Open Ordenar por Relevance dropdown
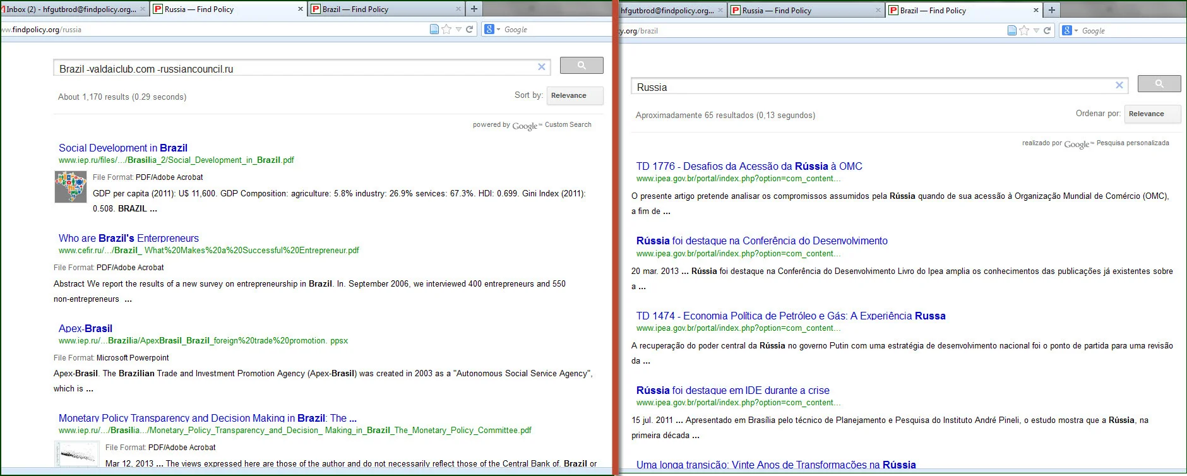This screenshot has width=1187, height=476. 1152,114
